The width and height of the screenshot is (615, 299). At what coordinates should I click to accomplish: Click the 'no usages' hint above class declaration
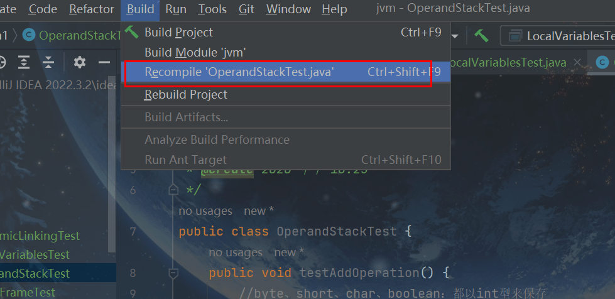205,211
